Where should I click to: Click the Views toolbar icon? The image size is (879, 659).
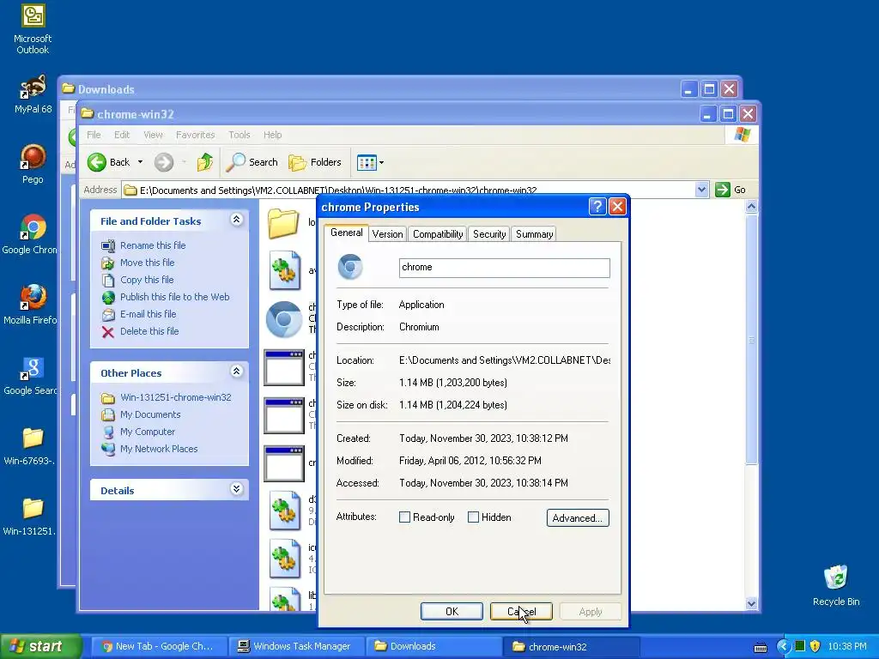click(366, 162)
